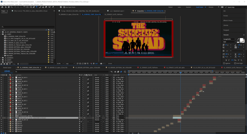
Task: Choose the Standard workspace
Action: [x=189, y=7]
